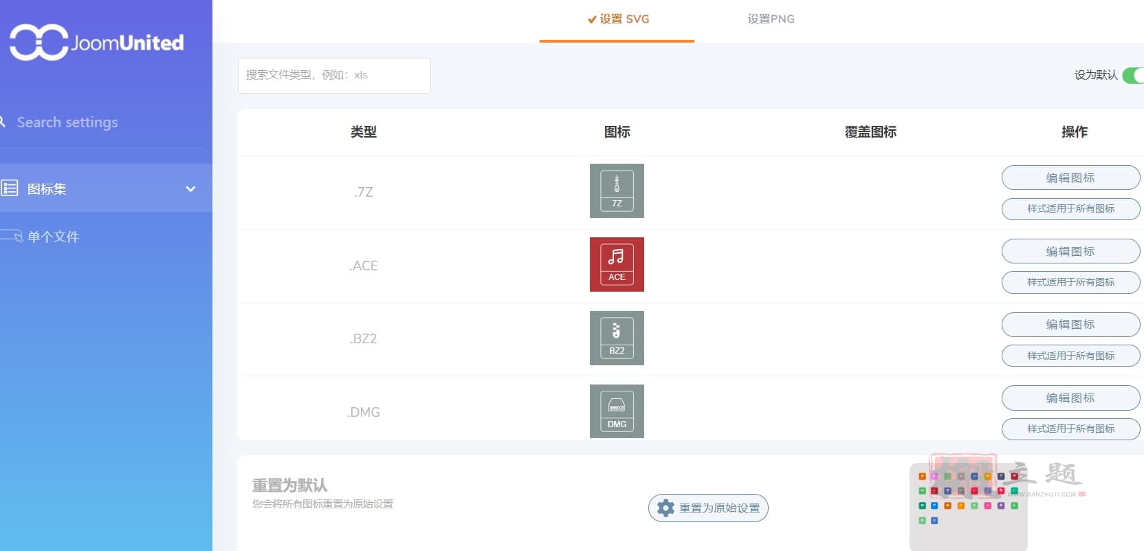The width and height of the screenshot is (1144, 551).
Task: Click the .ACE type label
Action: click(364, 266)
